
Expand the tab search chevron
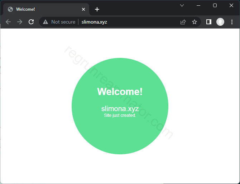click(x=182, y=5)
